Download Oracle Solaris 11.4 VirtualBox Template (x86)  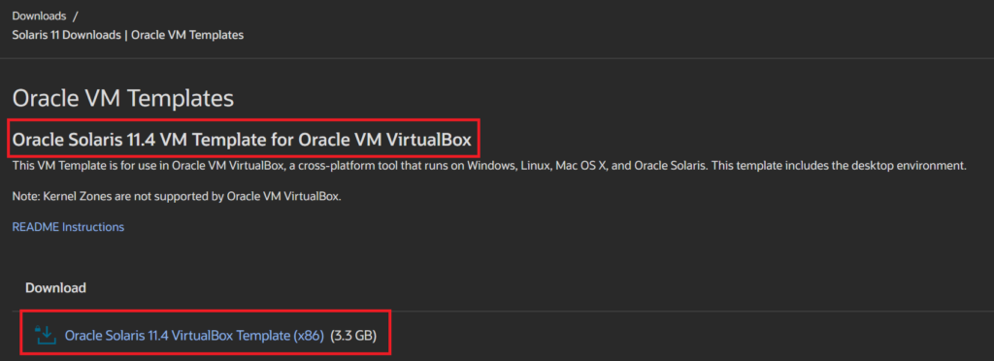[194, 335]
